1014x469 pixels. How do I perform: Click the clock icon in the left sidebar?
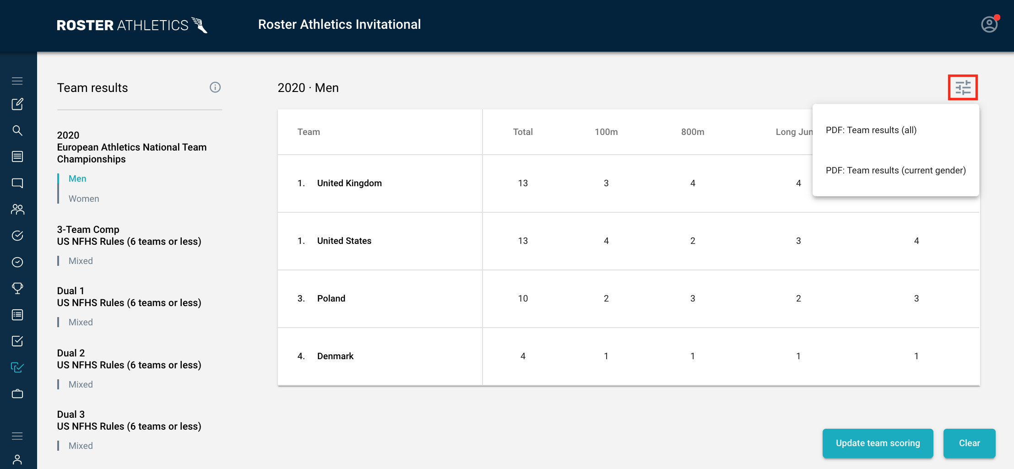click(17, 262)
